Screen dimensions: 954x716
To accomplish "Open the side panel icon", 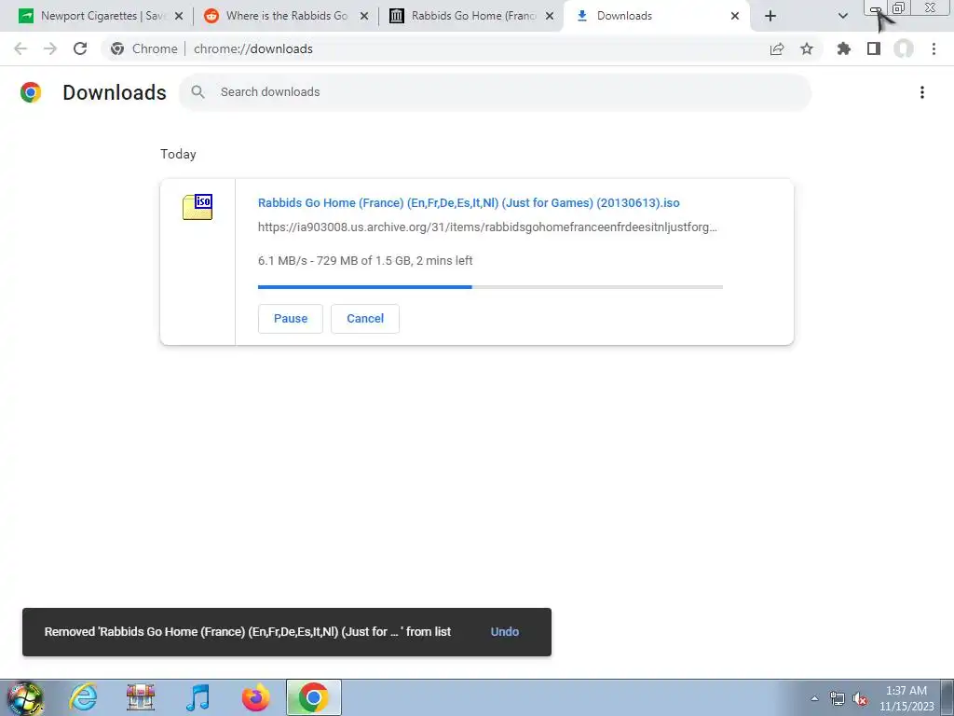I will click(x=874, y=48).
